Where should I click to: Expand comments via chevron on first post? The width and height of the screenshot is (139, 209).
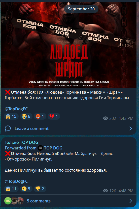131,128
